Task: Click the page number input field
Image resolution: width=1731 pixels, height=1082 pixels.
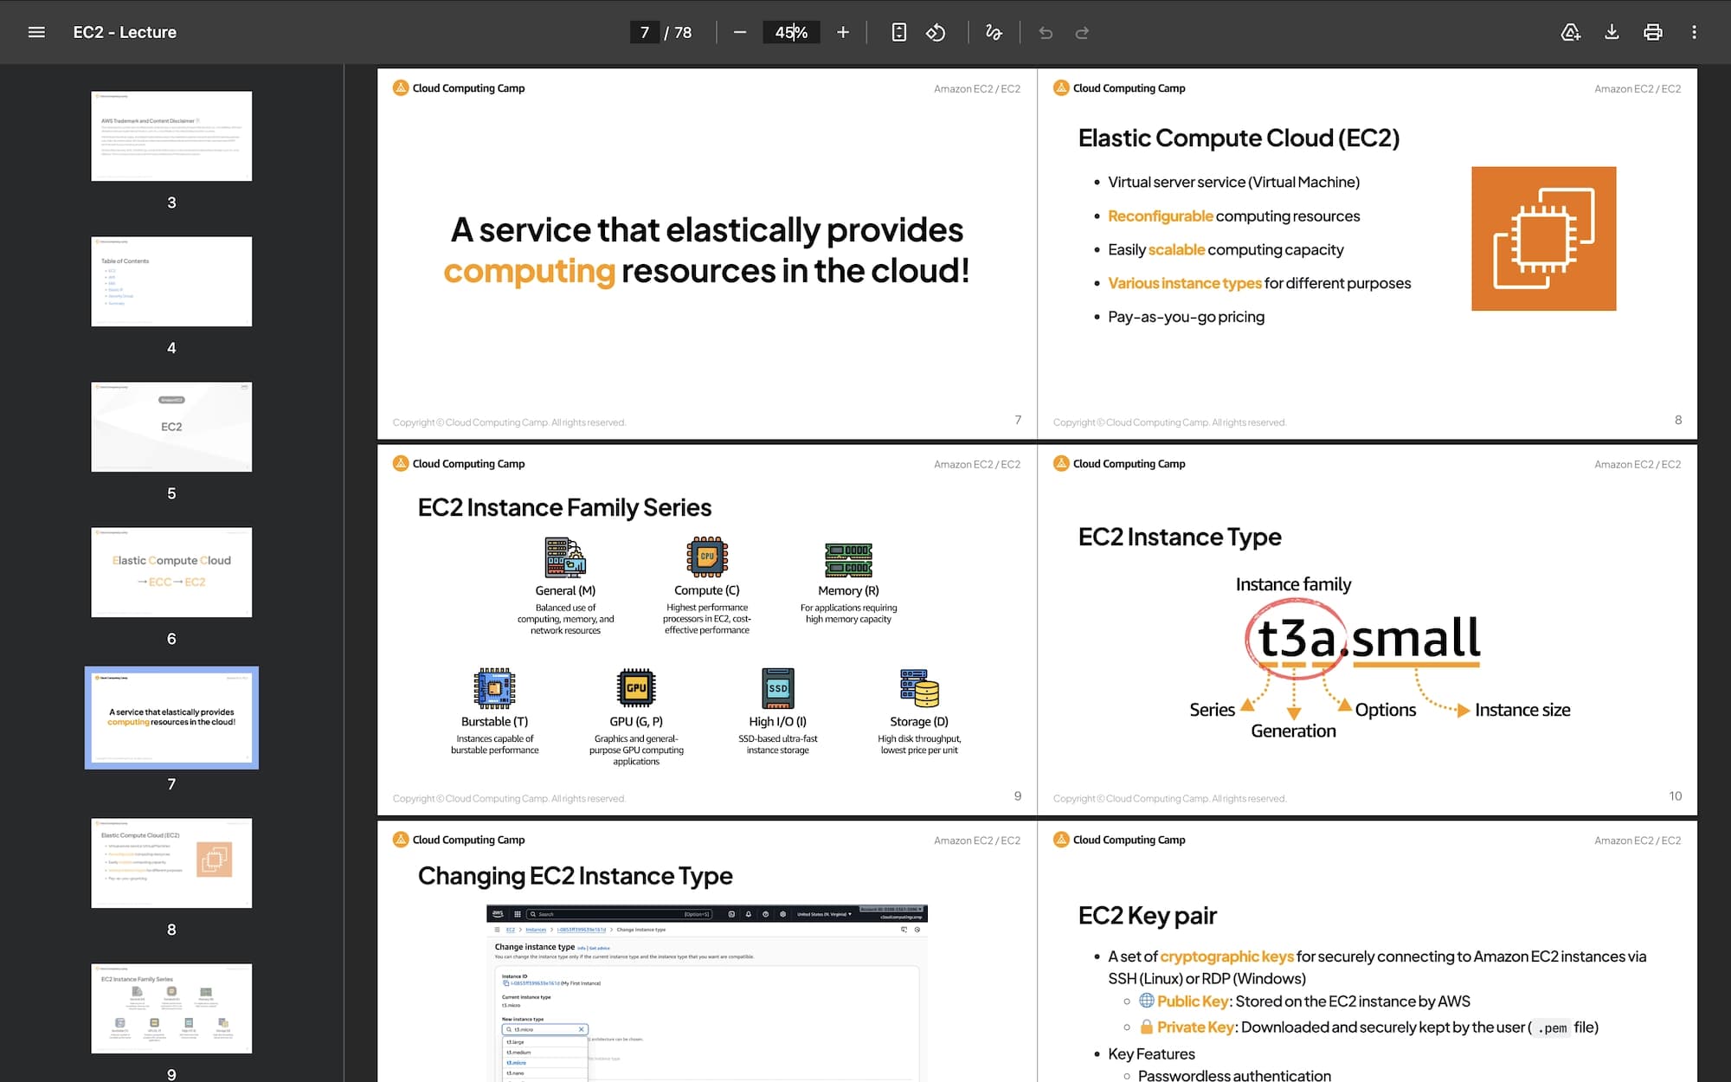Action: click(x=644, y=32)
